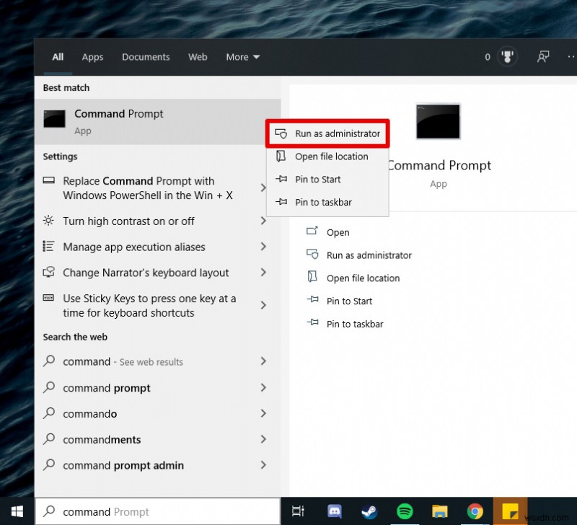Click the search box with 'command' text
The height and width of the screenshot is (525, 577).
[x=159, y=511]
